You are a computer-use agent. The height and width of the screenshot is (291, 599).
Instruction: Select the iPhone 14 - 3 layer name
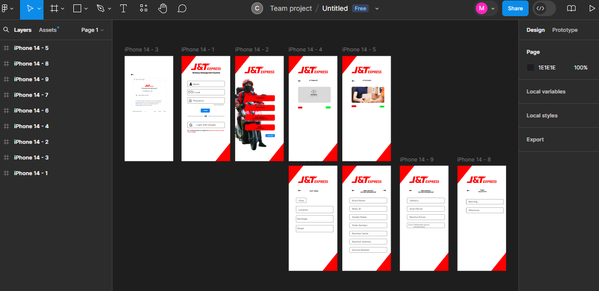tap(31, 157)
